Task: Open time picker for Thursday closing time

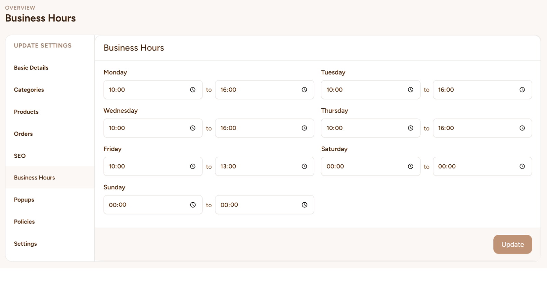Action: coord(522,128)
